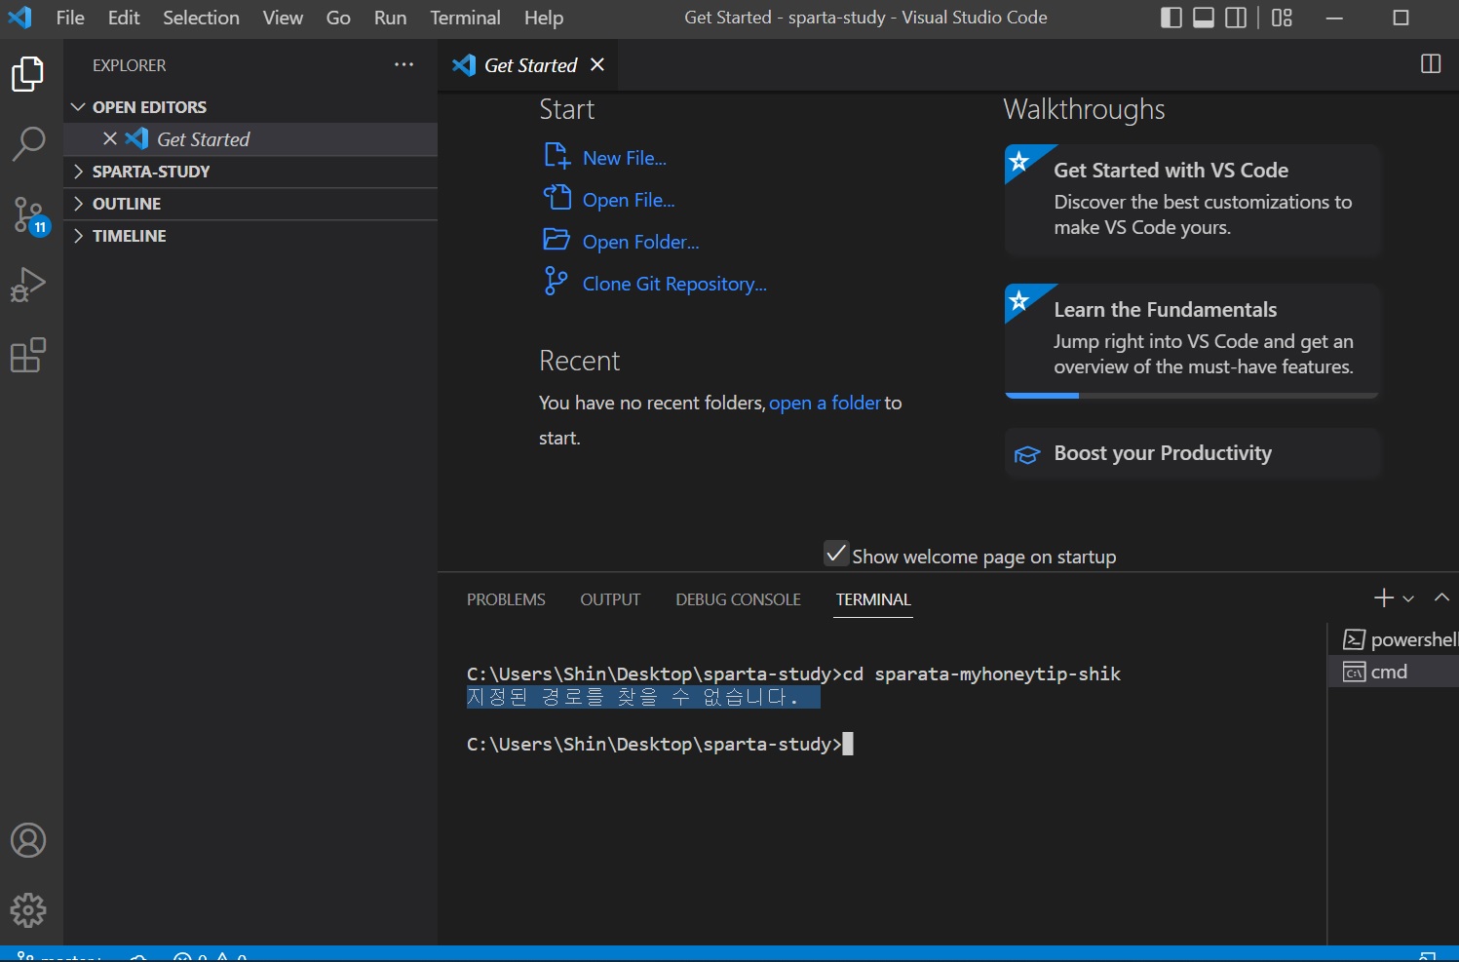Maximize the panel with the up chevron

point(1441,597)
